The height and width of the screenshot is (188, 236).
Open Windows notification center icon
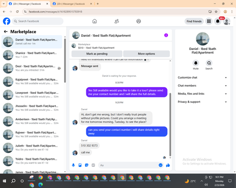pos(230,181)
